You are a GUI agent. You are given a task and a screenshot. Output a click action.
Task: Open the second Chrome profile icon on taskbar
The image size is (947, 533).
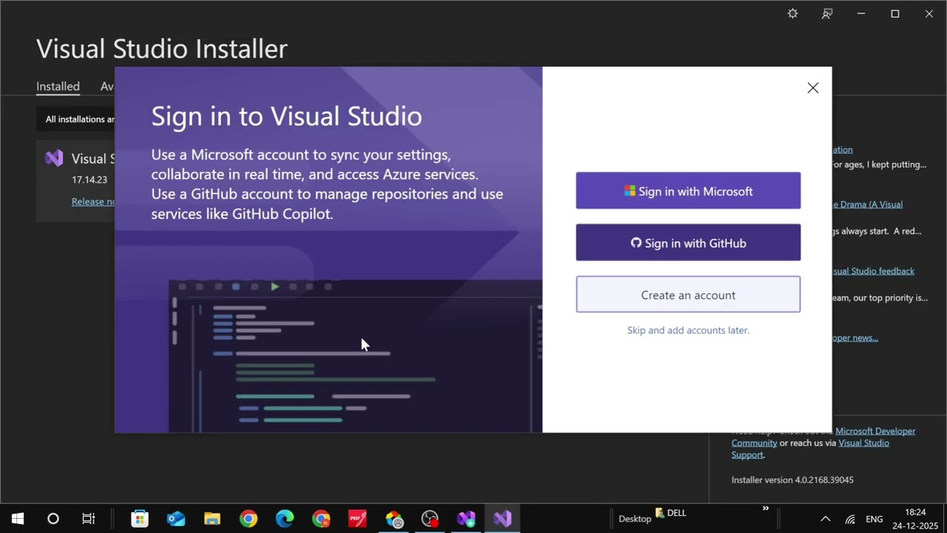321,519
